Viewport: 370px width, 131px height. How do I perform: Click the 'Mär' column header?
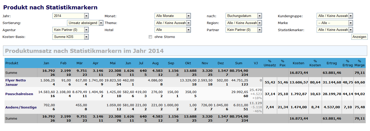click(79, 63)
